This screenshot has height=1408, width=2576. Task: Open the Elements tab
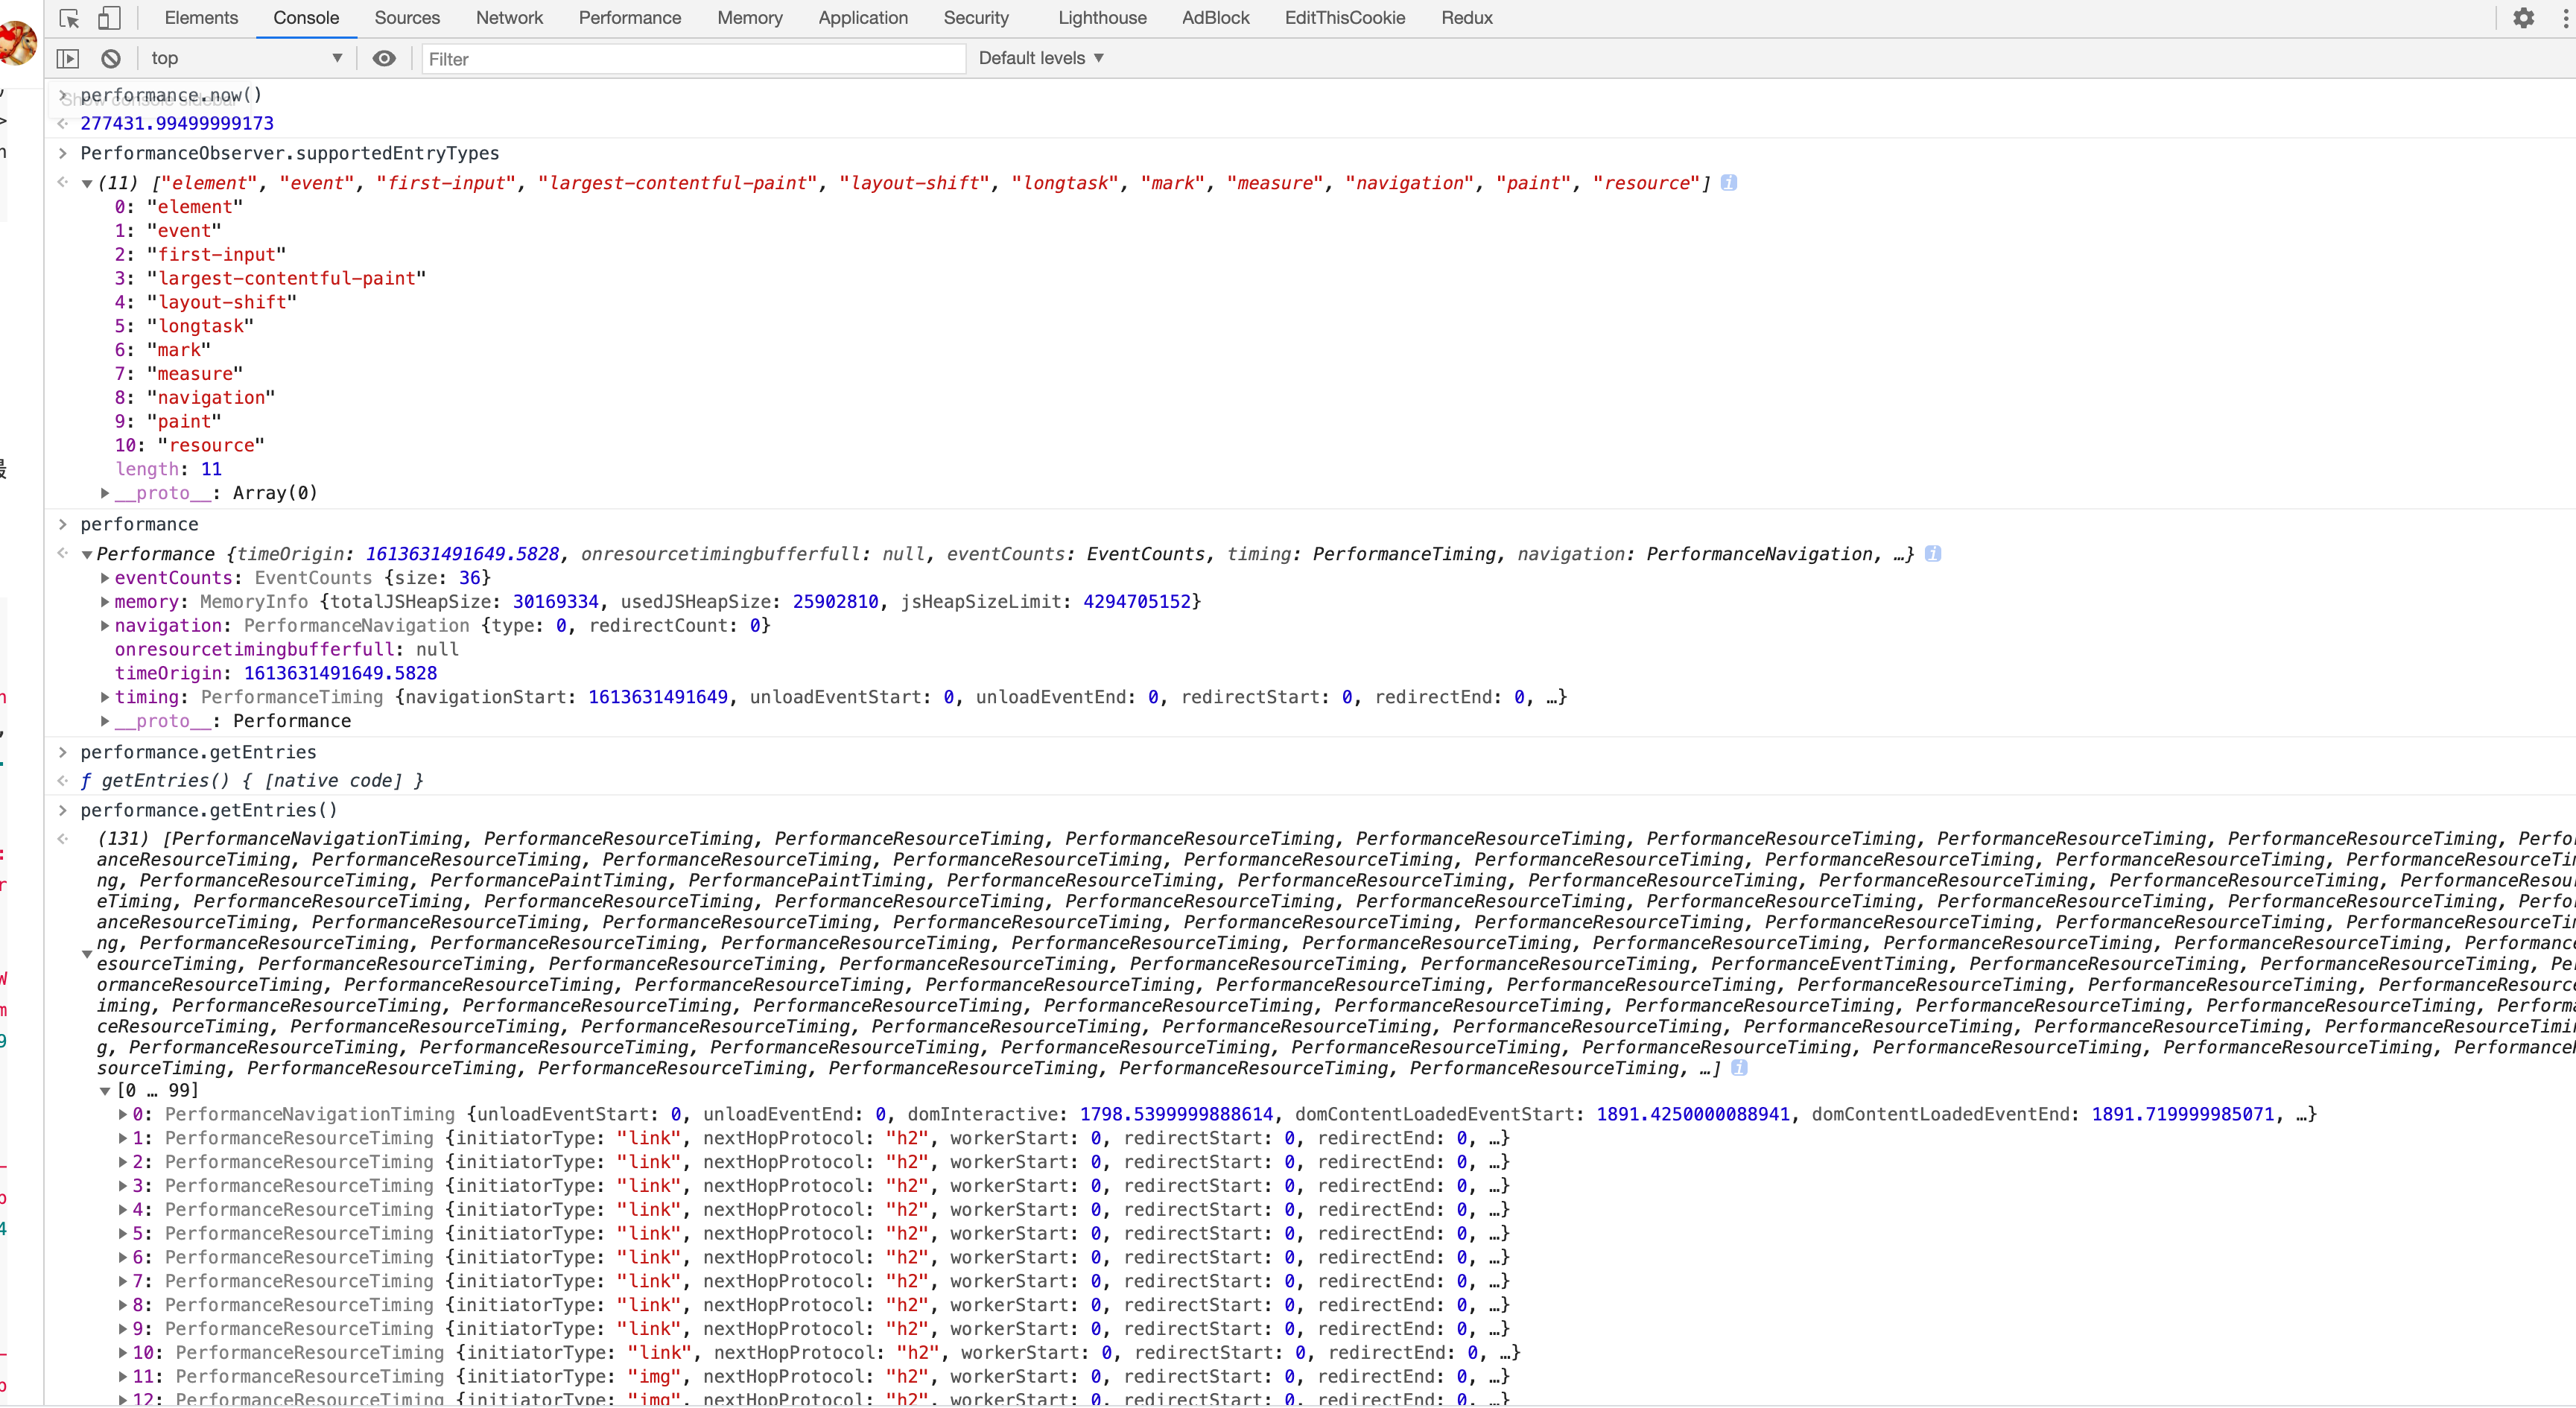click(x=201, y=18)
